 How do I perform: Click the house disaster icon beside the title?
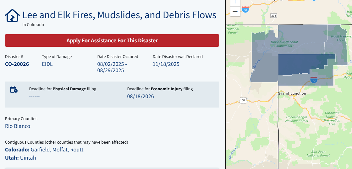pyautogui.click(x=12, y=15)
